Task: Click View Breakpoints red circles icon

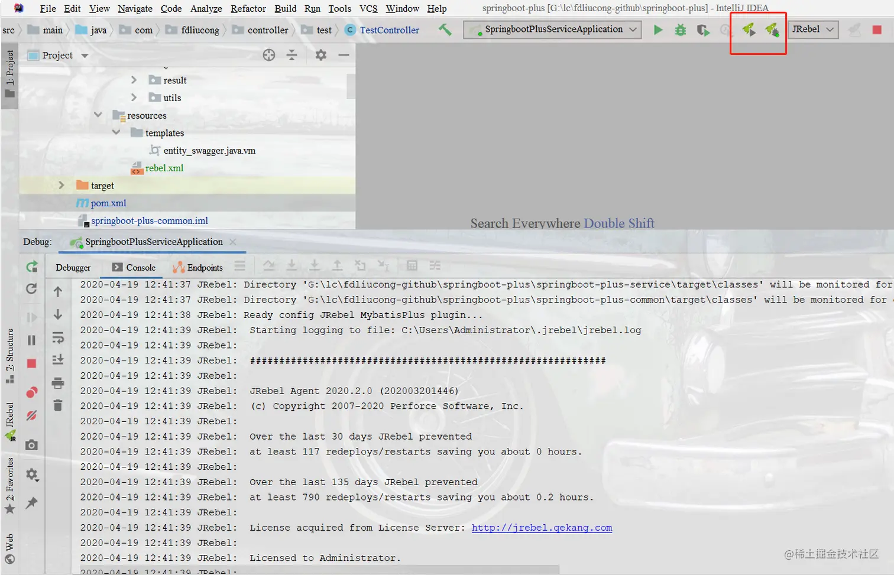Action: (32, 392)
